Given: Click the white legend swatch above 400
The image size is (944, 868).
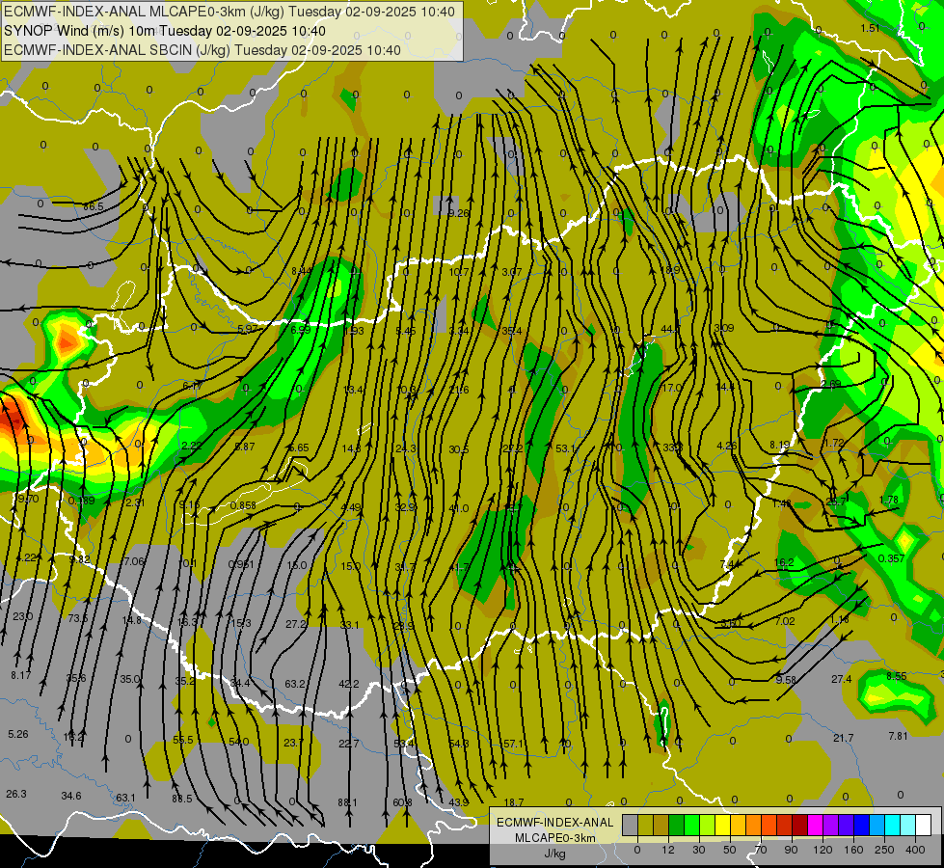Looking at the screenshot, I should point(924,825).
